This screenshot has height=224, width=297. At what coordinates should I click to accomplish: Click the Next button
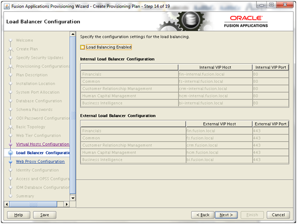[226, 215]
